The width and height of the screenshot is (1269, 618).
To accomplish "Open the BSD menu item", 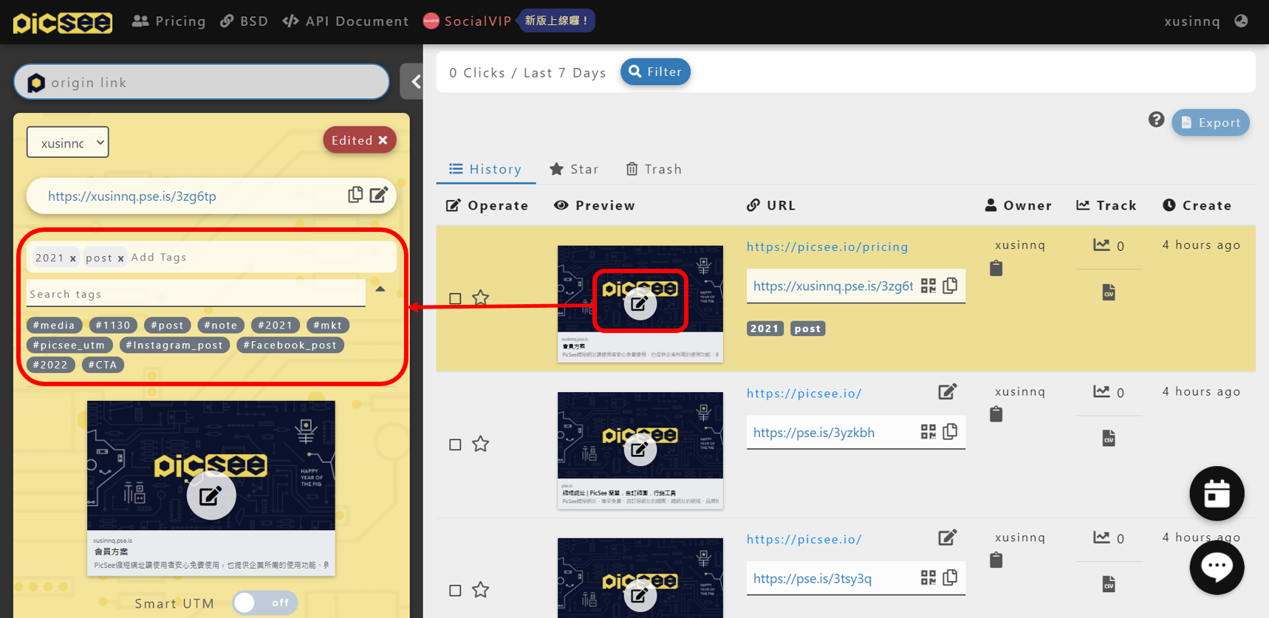I will [244, 21].
